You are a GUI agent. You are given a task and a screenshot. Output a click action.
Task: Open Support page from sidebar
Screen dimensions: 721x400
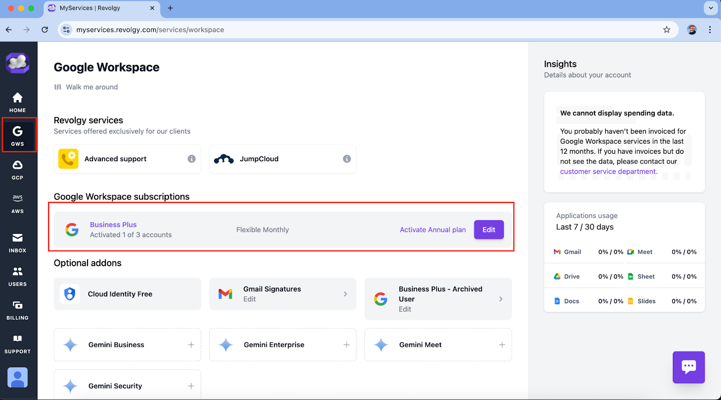coord(18,344)
